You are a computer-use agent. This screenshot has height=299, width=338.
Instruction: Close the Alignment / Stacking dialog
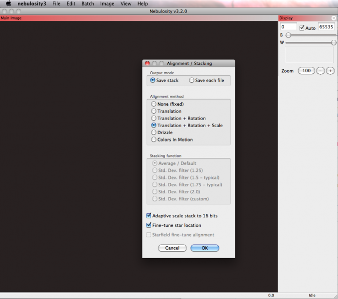pos(147,63)
